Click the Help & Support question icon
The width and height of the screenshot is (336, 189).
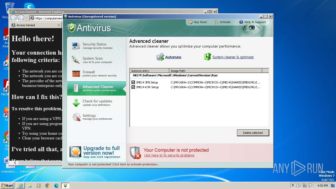coord(241,22)
